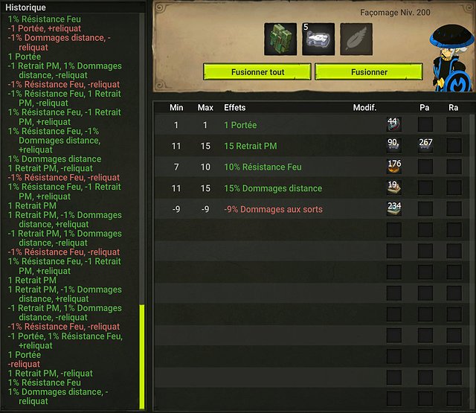Select the green equipment item slot
Image resolution: width=476 pixels, height=413 pixels.
point(280,39)
